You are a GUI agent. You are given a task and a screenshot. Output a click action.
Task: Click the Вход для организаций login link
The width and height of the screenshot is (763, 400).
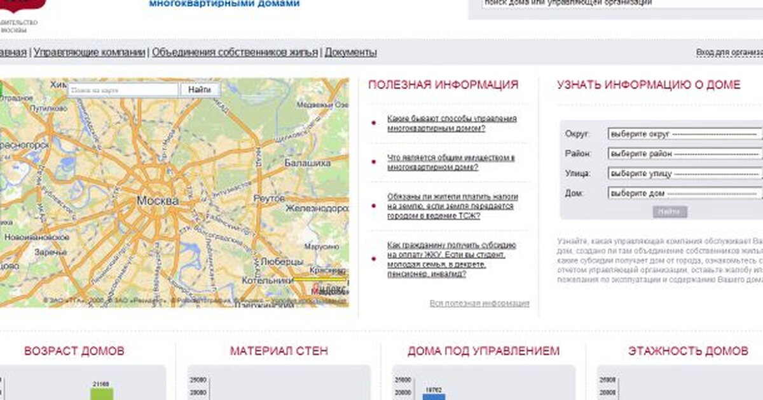click(729, 53)
